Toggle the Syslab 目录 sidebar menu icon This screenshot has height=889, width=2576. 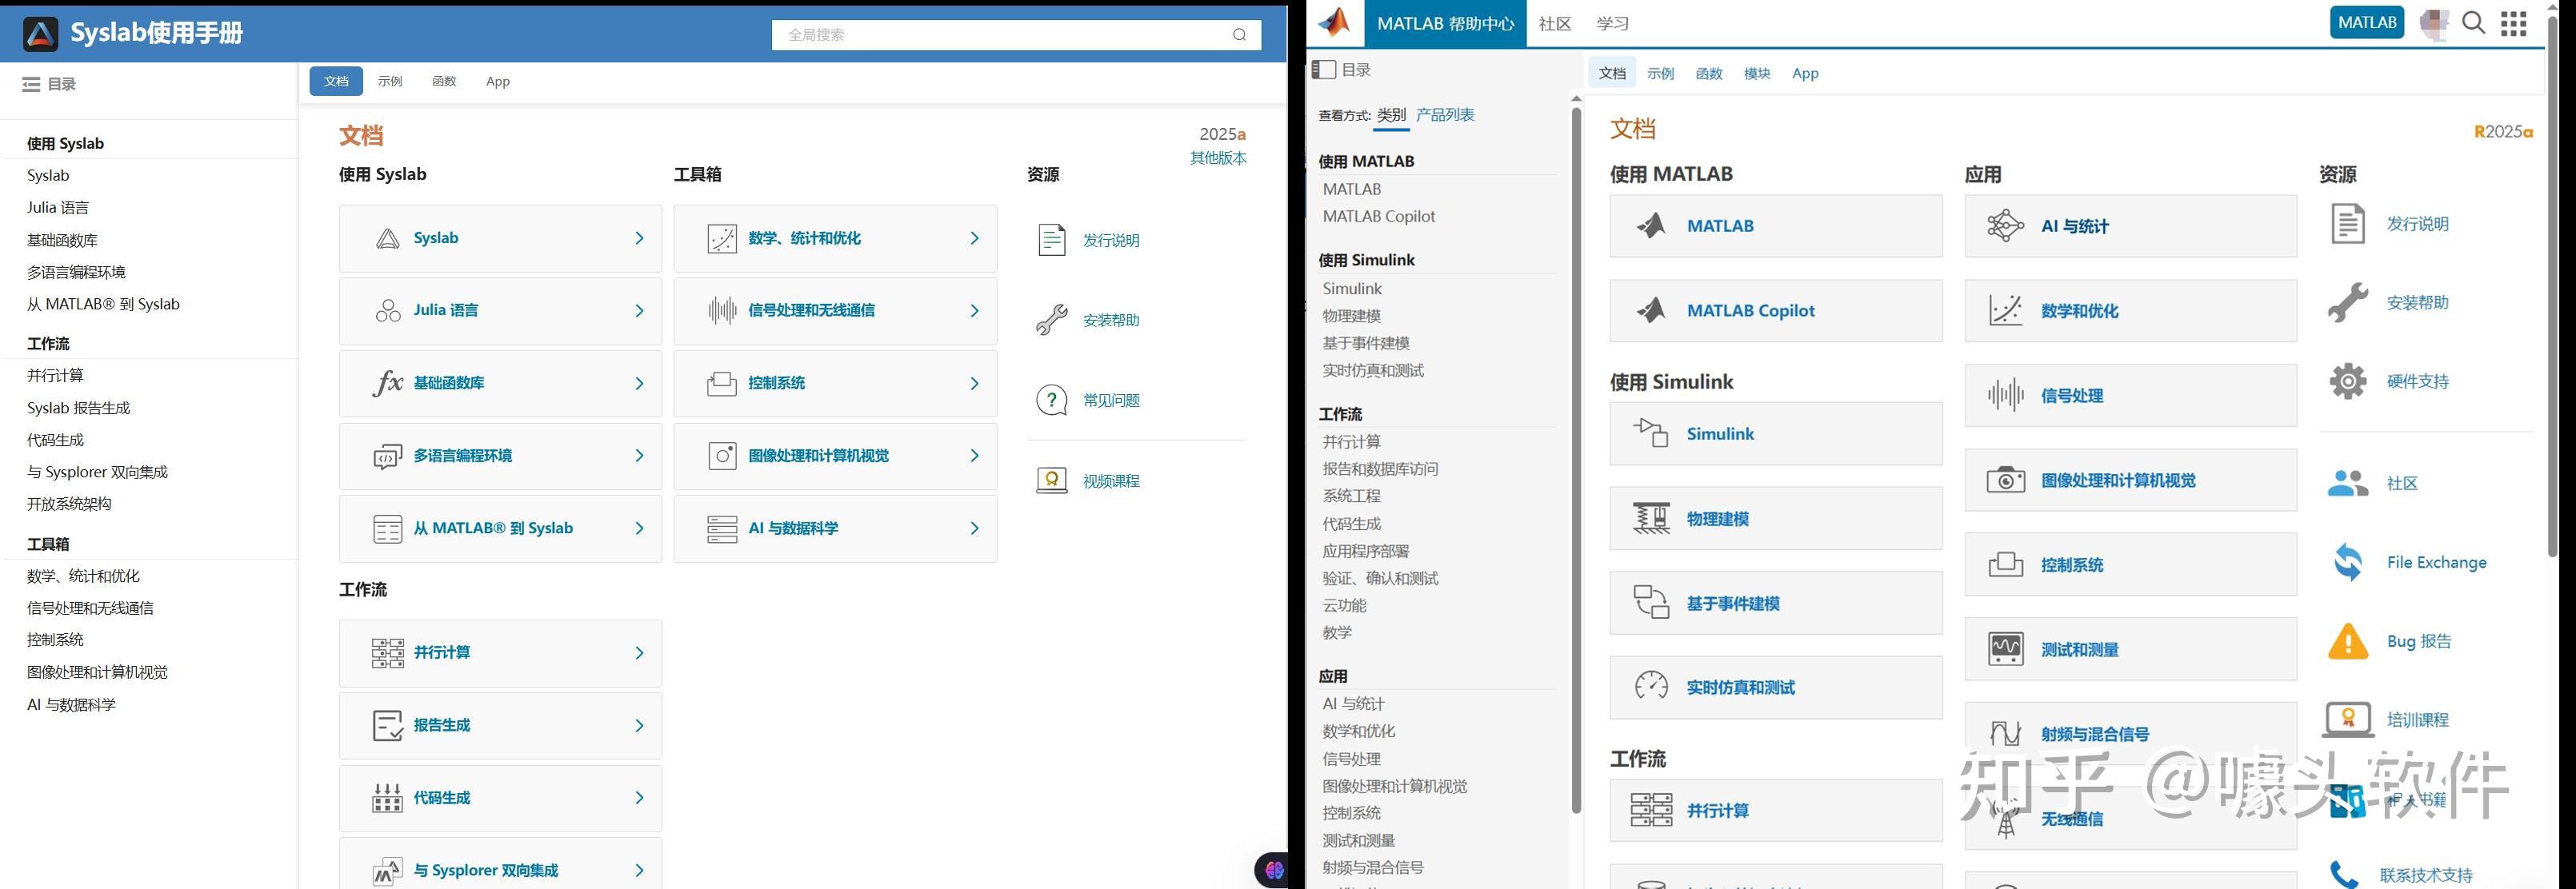(x=31, y=84)
